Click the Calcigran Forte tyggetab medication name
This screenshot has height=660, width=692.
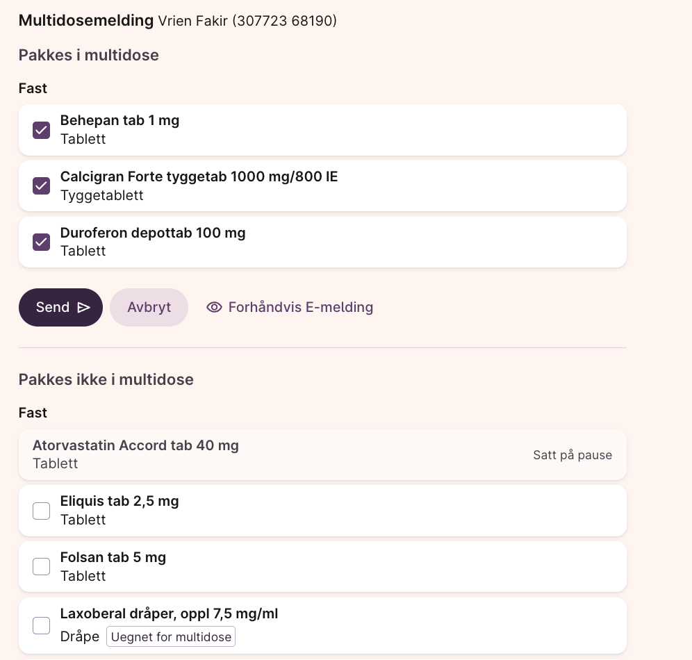click(x=199, y=176)
